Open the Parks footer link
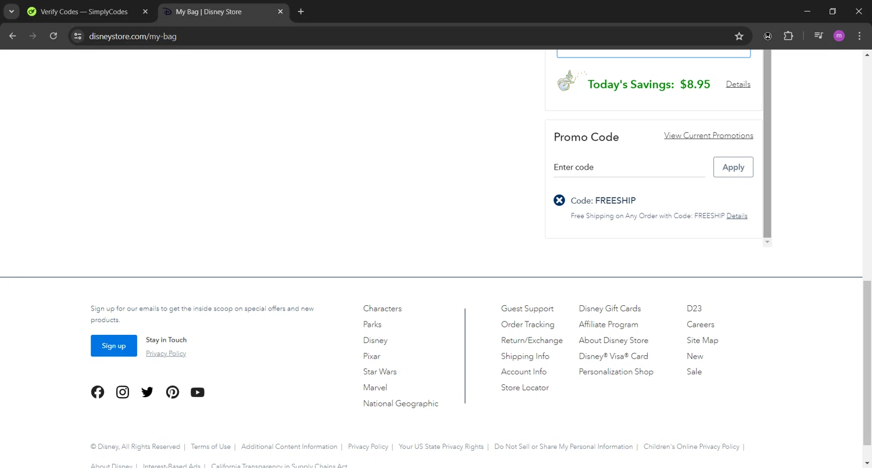The image size is (872, 468). (372, 324)
